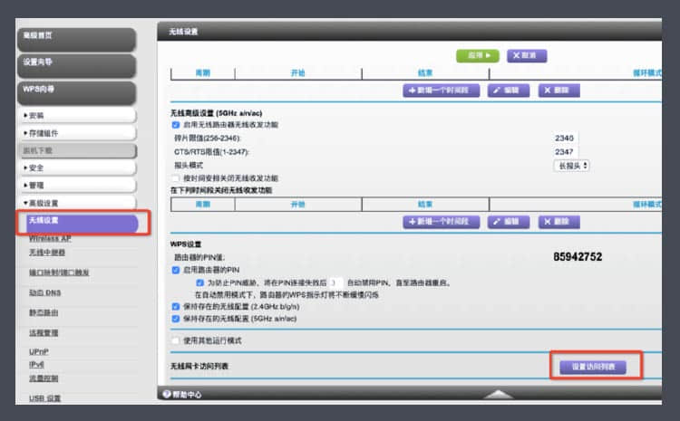This screenshot has height=421, width=680.
Task: Expand help panel with the white up-arrow
Action: pyautogui.click(x=499, y=394)
